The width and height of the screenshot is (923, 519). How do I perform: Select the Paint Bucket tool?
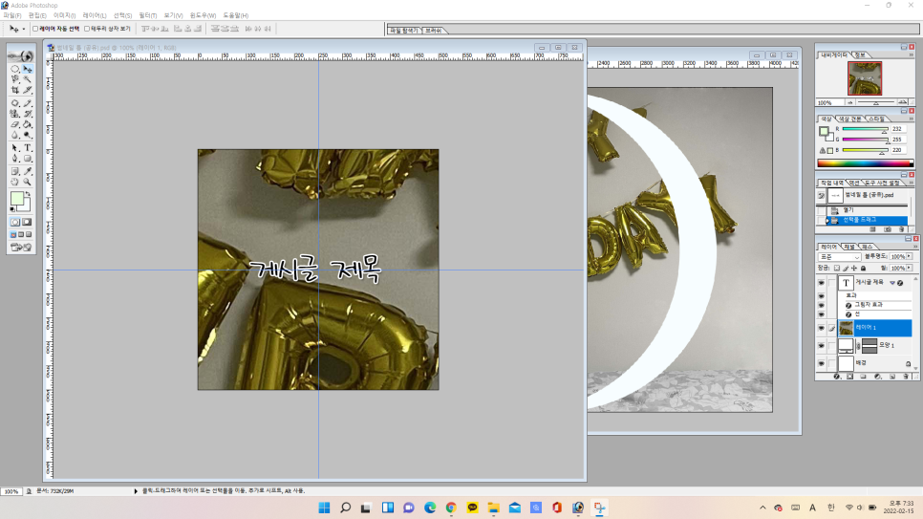(x=27, y=124)
